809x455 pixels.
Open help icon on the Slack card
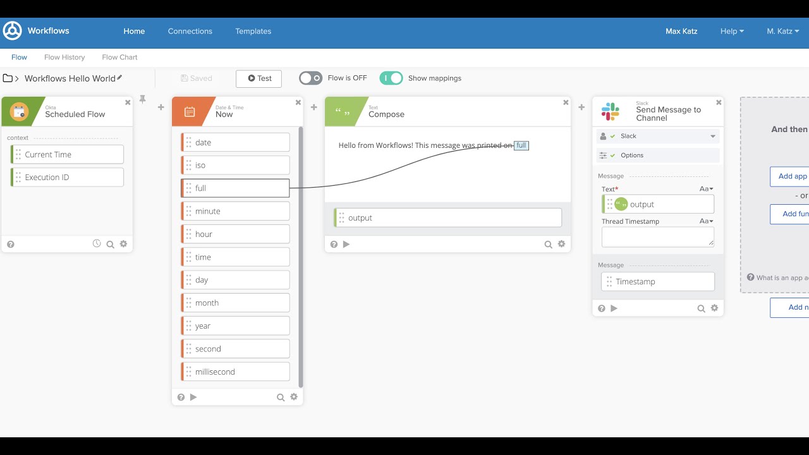(x=602, y=308)
